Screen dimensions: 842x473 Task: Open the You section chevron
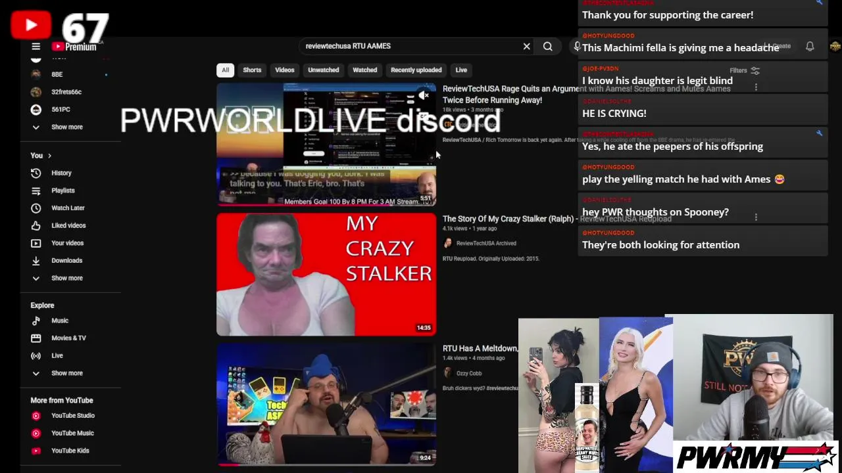pyautogui.click(x=49, y=156)
